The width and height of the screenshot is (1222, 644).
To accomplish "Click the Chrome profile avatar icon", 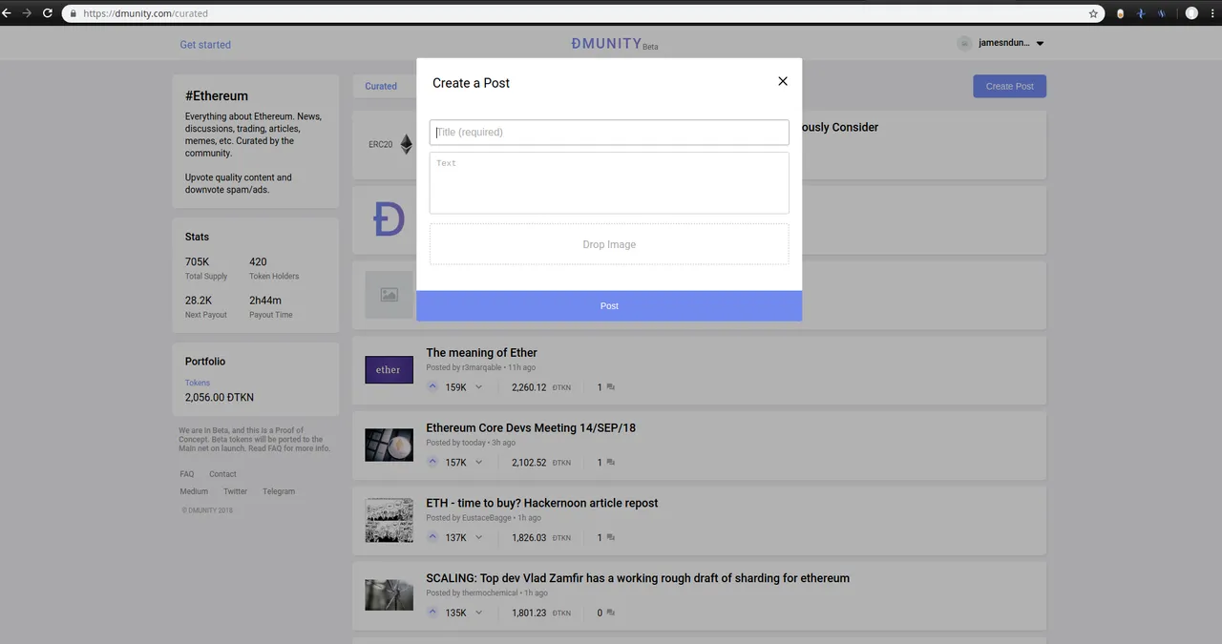I will tap(1191, 13).
